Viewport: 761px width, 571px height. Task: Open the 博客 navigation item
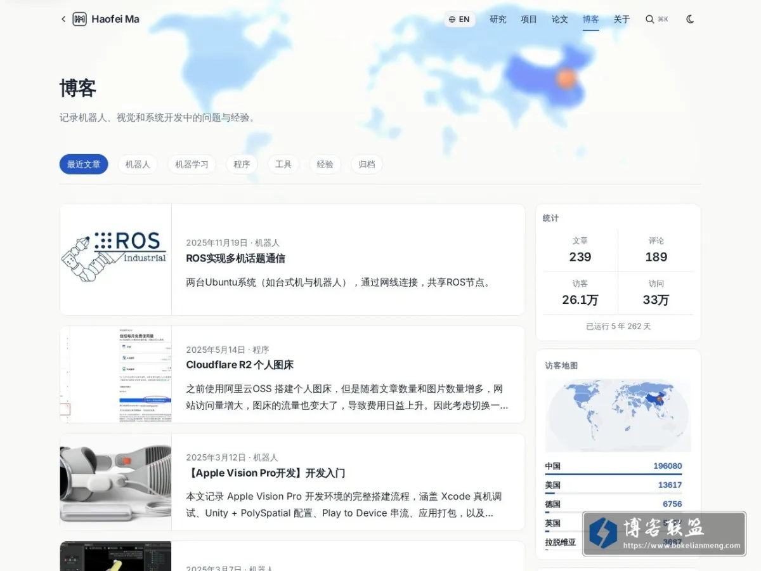pyautogui.click(x=591, y=19)
